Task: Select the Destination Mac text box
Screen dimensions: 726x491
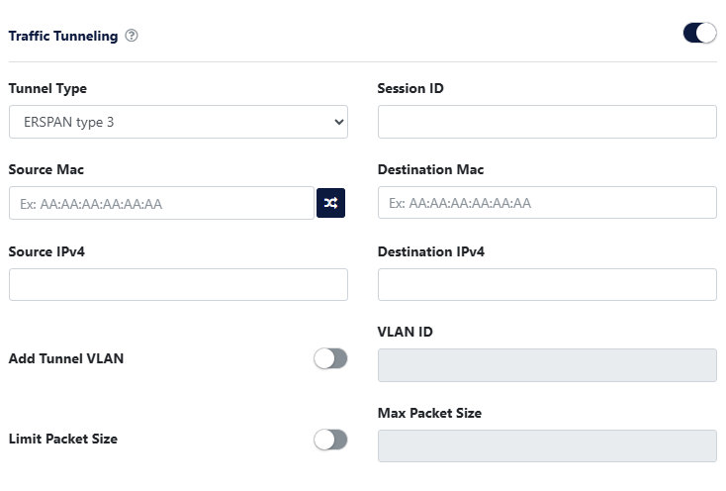Action: 547,203
